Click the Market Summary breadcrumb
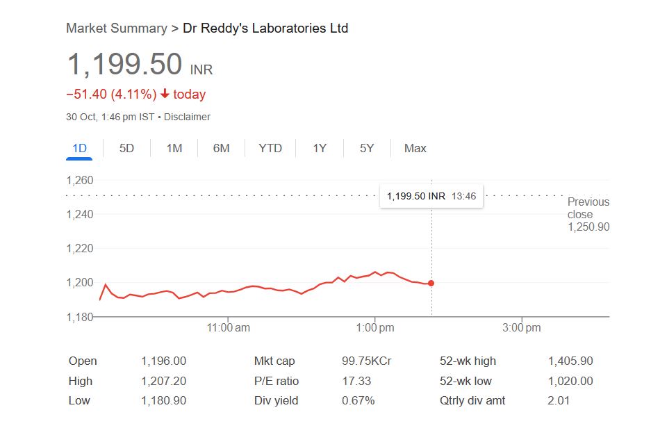The width and height of the screenshot is (651, 426). pos(116,28)
